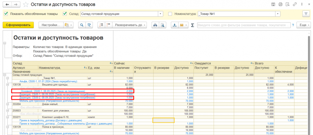Select the '4,000' К обеспечению value
Image resolution: width=313 pixels, height=135 pixels.
(284, 85)
